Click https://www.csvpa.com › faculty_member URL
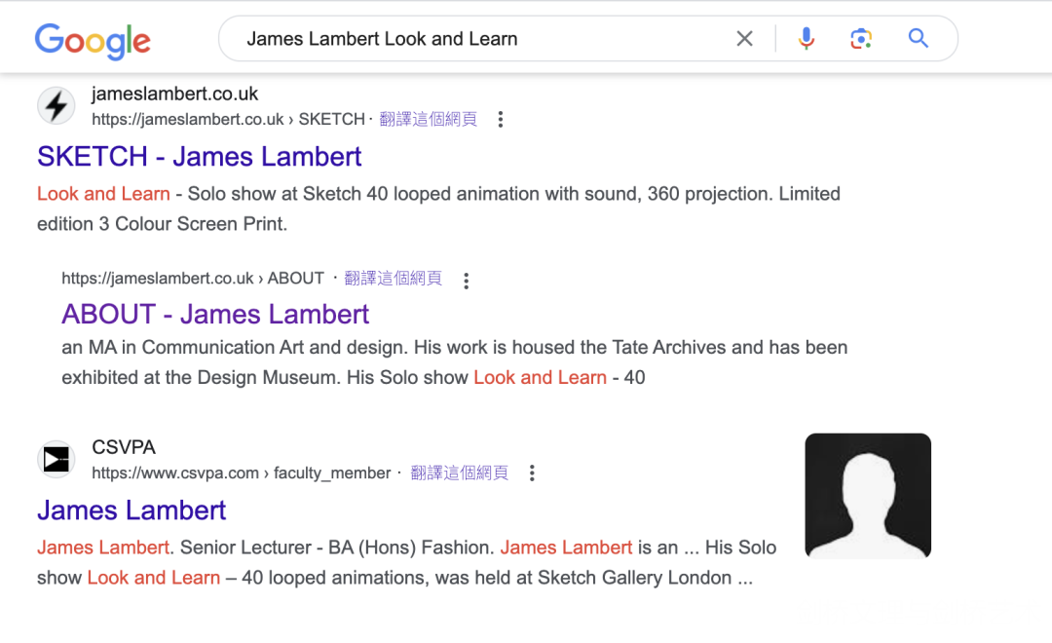Screen dimensions: 1052x643 (242, 473)
